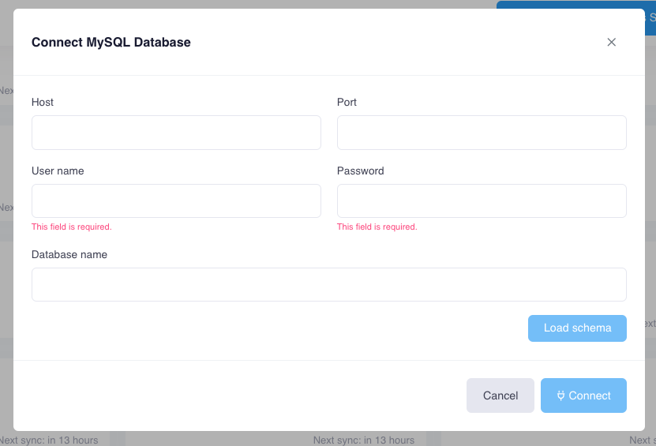This screenshot has width=656, height=446.
Task: Click the Connect MySQL Database title
Action: tap(111, 43)
